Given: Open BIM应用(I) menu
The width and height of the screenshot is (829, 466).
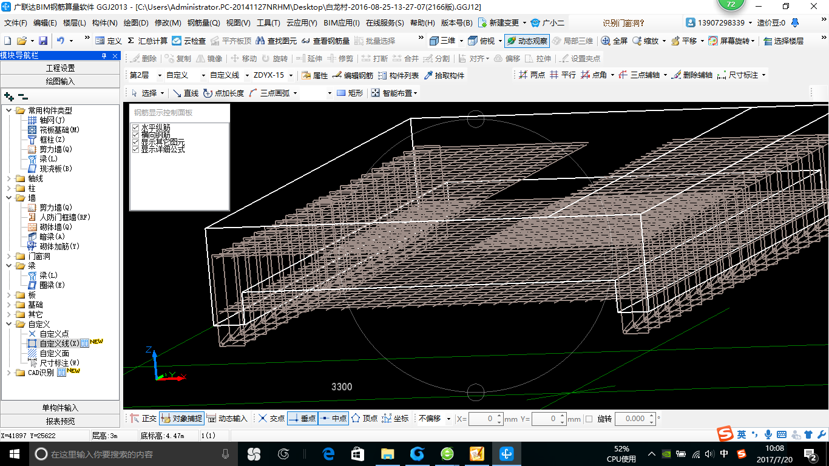Looking at the screenshot, I should click(342, 23).
